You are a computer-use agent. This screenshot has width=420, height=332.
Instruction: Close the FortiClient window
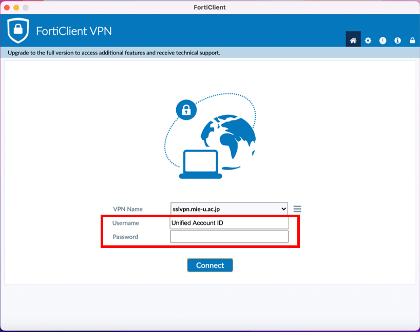click(7, 8)
